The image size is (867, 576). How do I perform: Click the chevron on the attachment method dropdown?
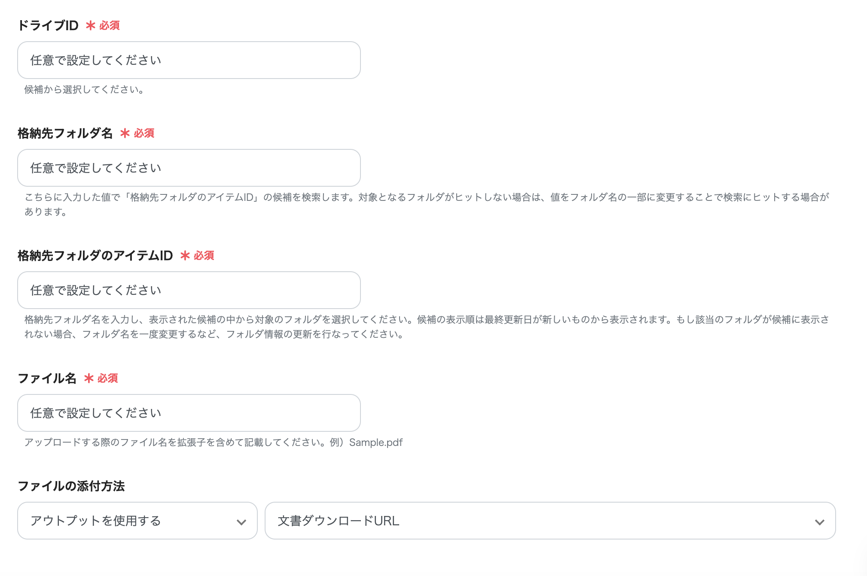pyautogui.click(x=241, y=521)
